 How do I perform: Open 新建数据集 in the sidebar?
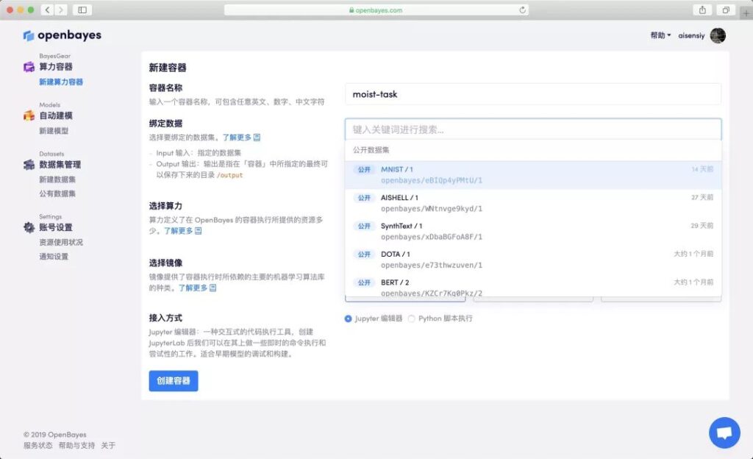[57, 179]
